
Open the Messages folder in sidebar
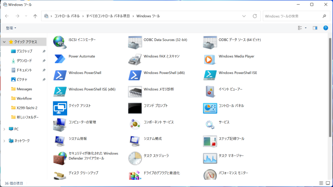pyautogui.click(x=24, y=89)
